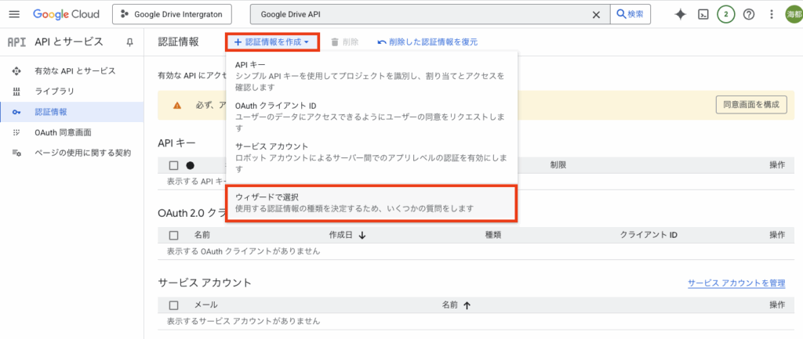Activate the Cloud Shell terminal icon
The height and width of the screenshot is (339, 803).
click(703, 14)
